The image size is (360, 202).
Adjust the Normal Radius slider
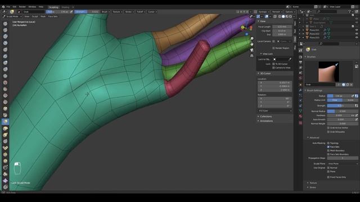343,111
